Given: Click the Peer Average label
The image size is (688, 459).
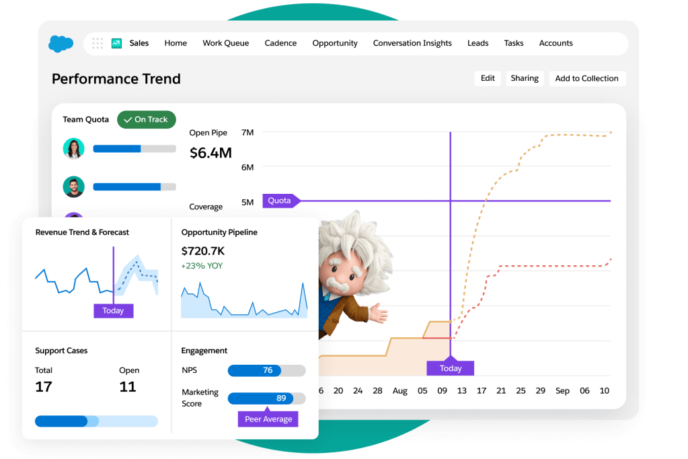Looking at the screenshot, I should pos(268,419).
